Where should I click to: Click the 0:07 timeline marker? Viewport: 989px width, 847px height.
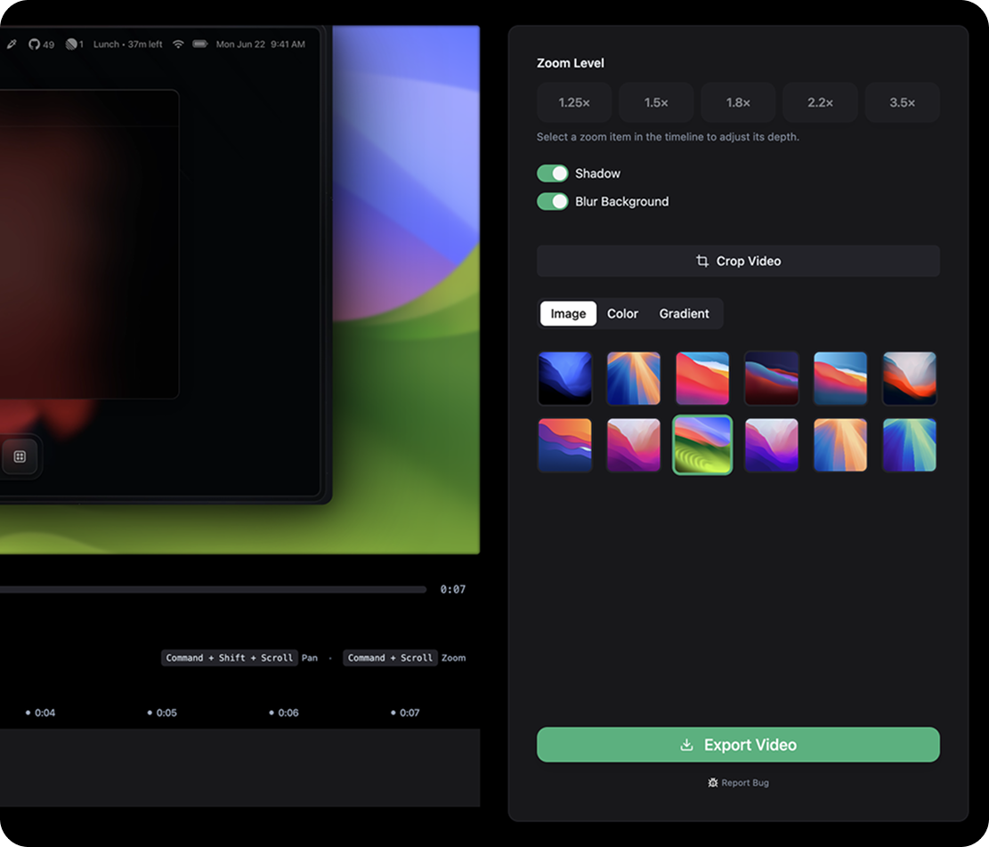(405, 713)
